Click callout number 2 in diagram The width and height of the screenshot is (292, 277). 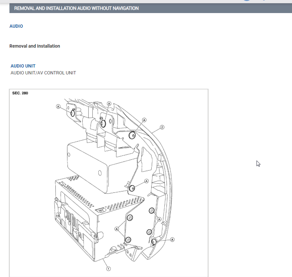[162, 127]
